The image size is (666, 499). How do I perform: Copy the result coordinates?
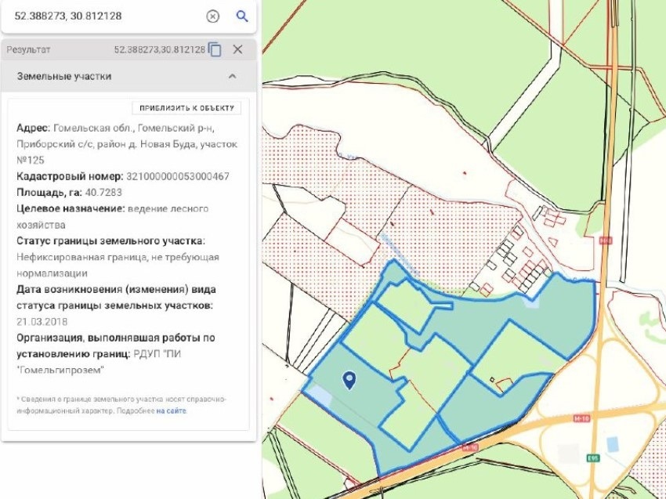(x=215, y=49)
